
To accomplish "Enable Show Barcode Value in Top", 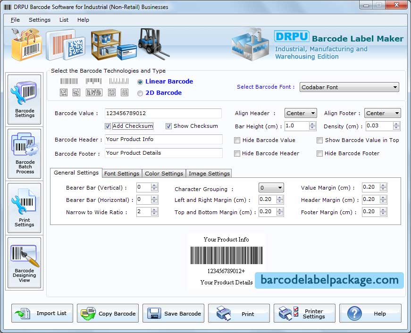I will (x=319, y=141).
